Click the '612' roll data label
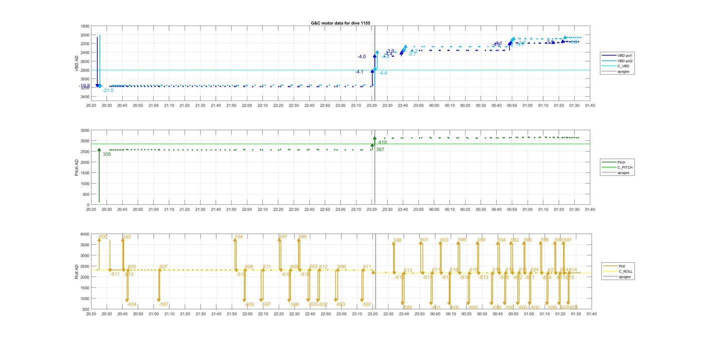701x347 pixels. point(323,267)
